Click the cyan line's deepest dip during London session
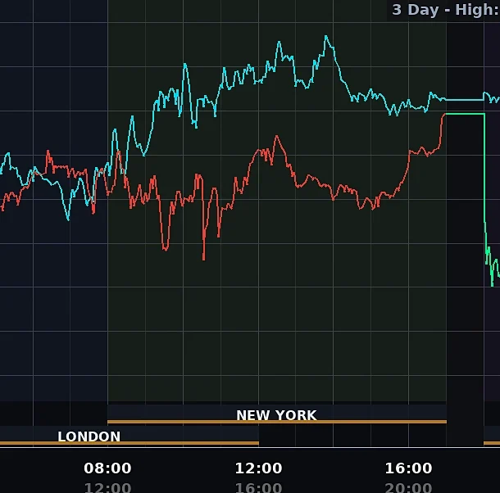Image resolution: width=500 pixels, height=493 pixels. click(x=68, y=219)
